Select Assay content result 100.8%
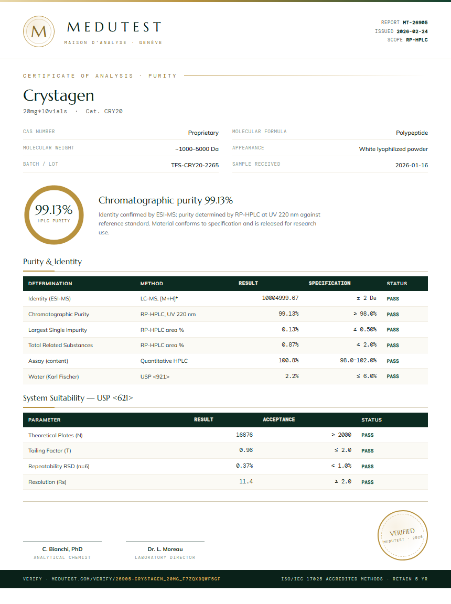This screenshot has height=604, width=451. coord(289,360)
